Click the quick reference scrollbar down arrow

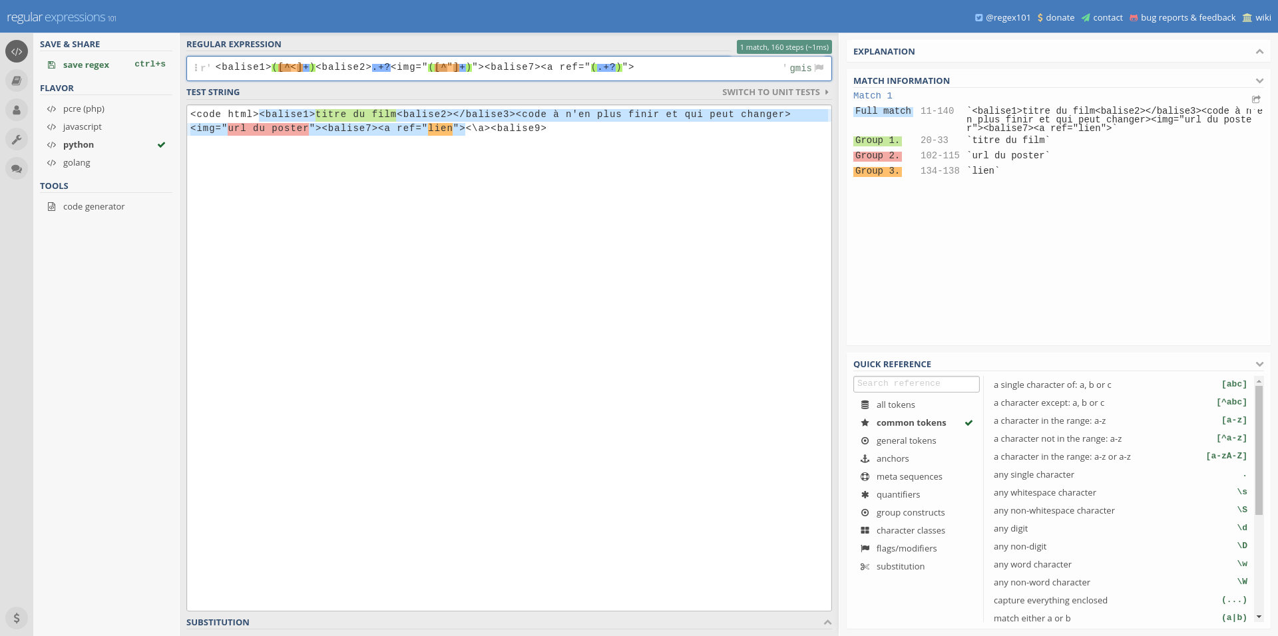[1259, 617]
